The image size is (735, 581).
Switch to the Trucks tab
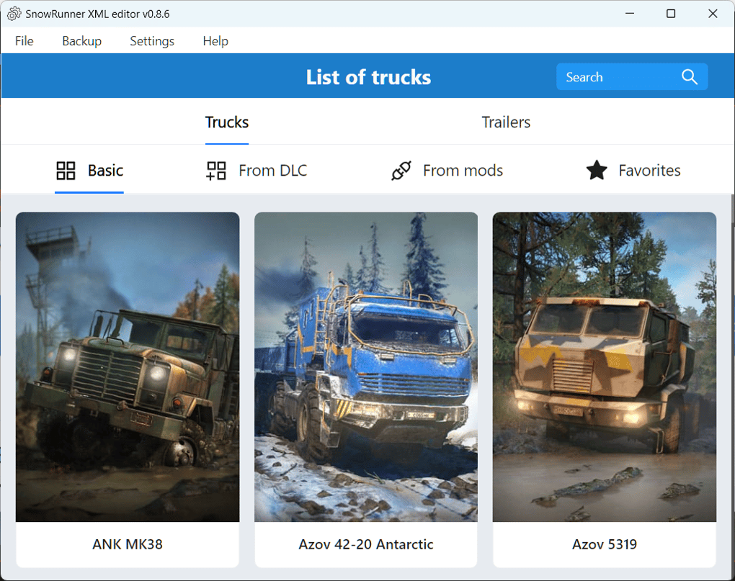coord(227,122)
